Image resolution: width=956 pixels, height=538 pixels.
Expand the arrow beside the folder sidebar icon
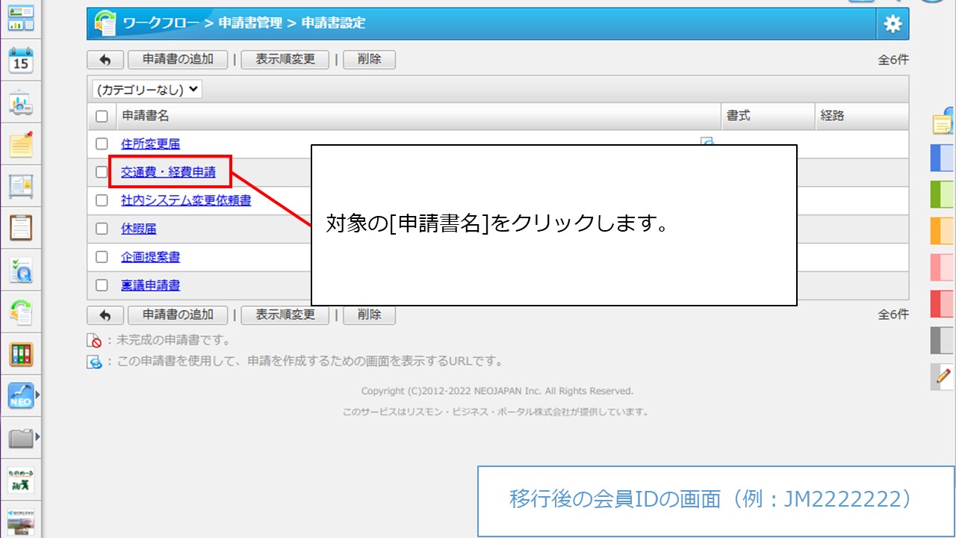click(37, 436)
